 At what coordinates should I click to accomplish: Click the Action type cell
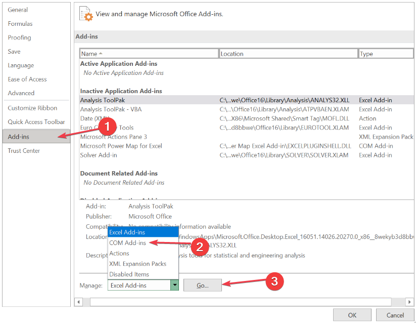[367, 118]
